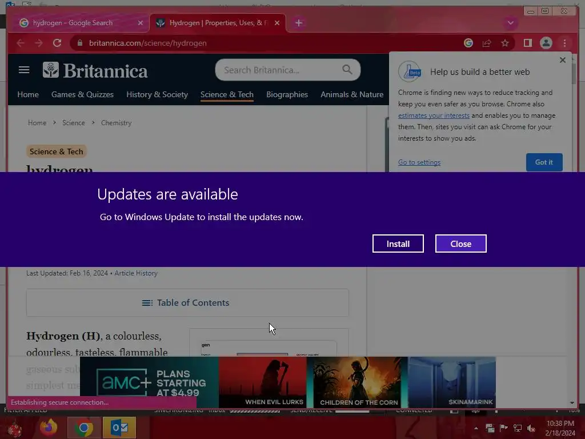Click the Britannica search magnifier
Viewport: 585px width, 439px height.
tap(347, 69)
